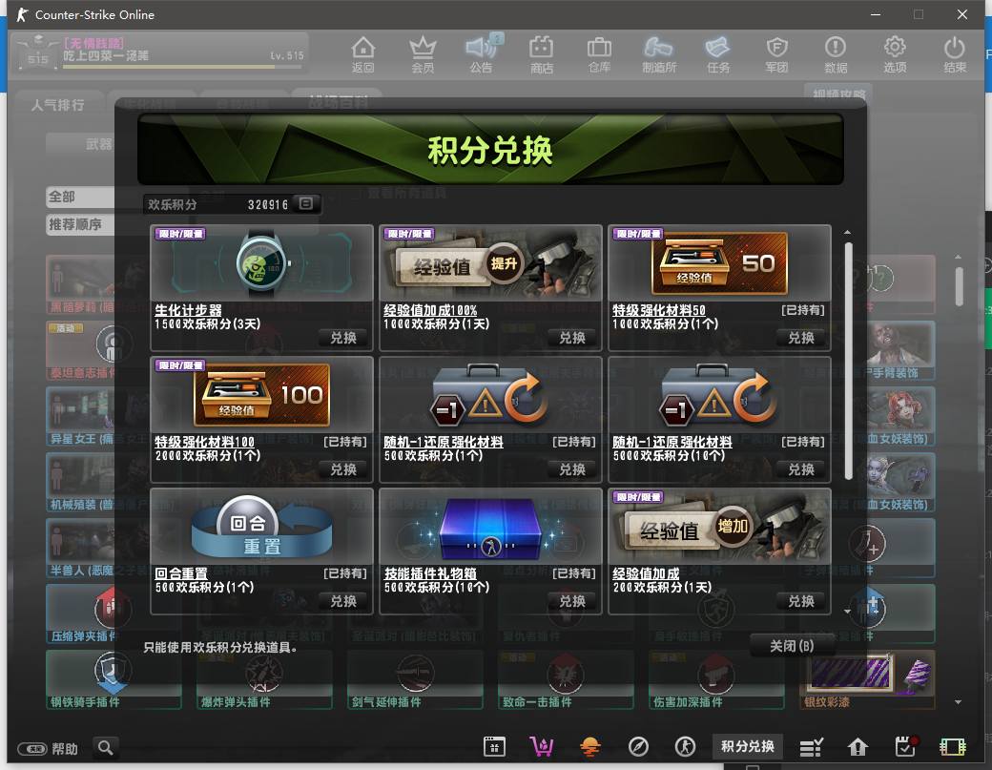This screenshot has width=992, height=770.
Task: Click the magnifier search icon near 帮助
Action: tap(106, 748)
